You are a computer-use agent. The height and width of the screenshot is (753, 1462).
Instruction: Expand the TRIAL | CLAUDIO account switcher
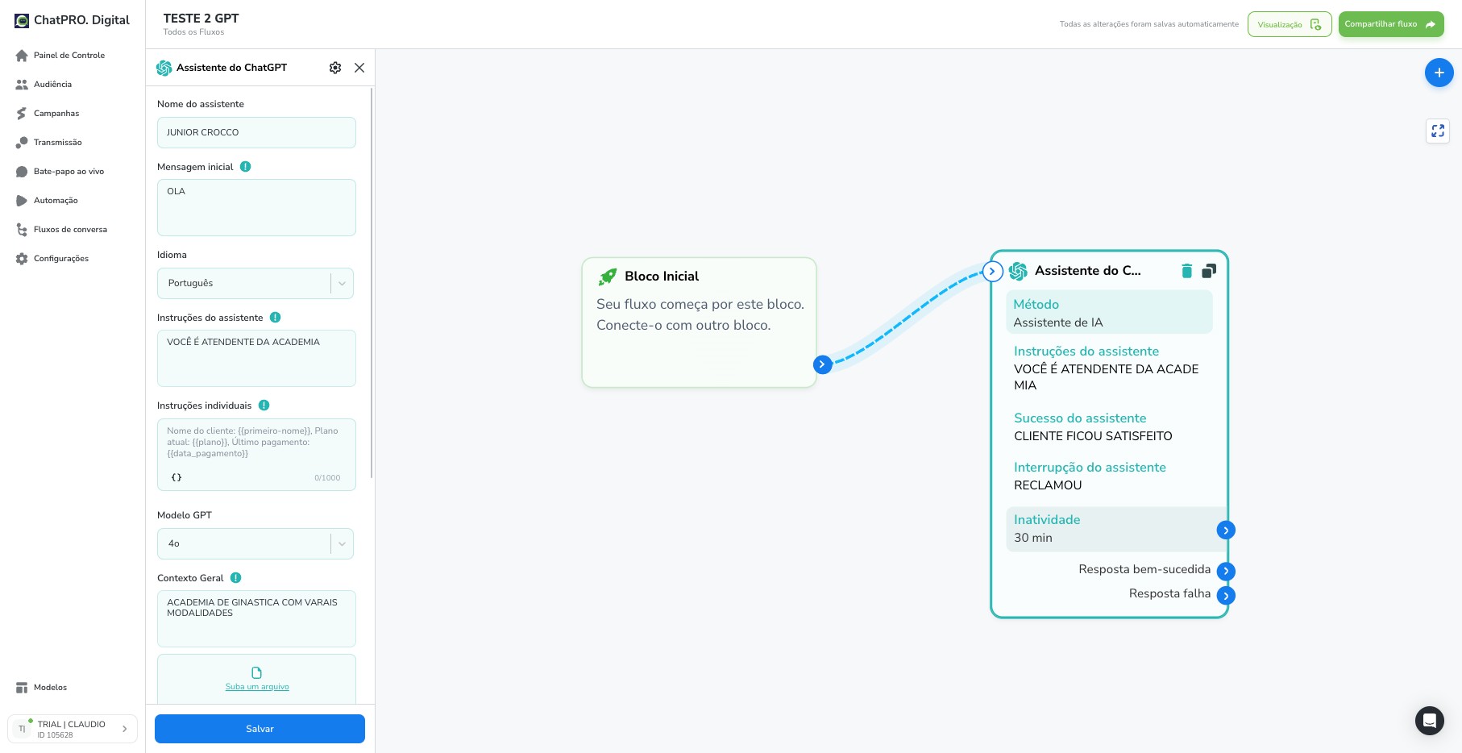73,729
